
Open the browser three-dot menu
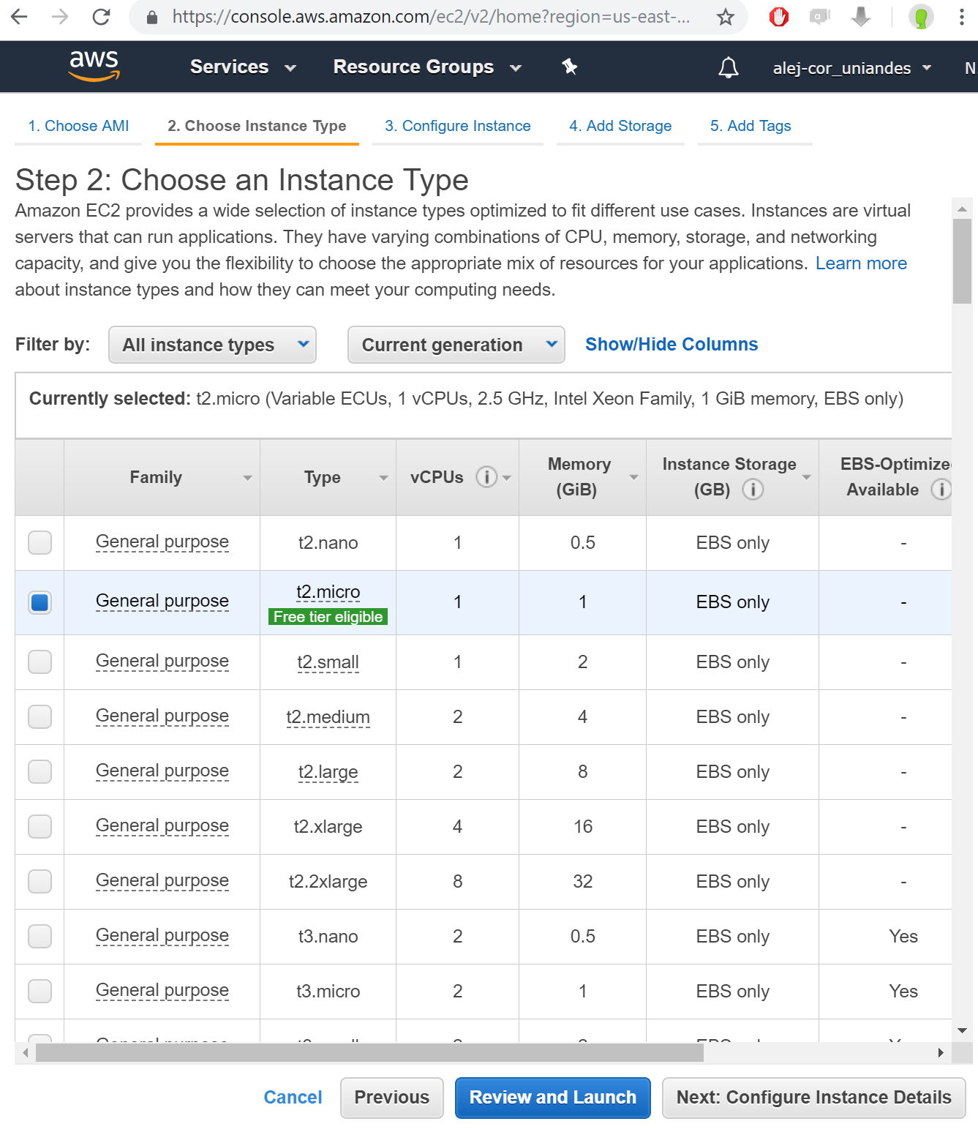click(x=961, y=17)
